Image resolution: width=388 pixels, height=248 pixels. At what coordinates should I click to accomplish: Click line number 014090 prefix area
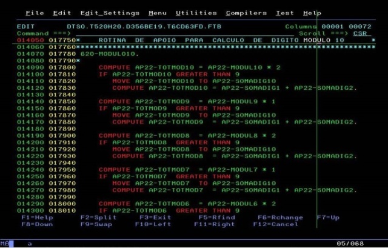pyautogui.click(x=30, y=67)
